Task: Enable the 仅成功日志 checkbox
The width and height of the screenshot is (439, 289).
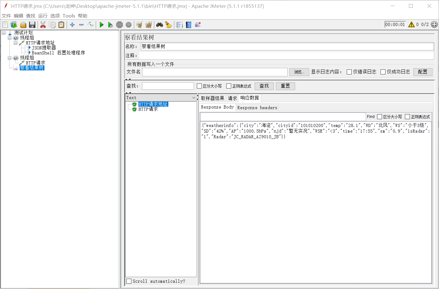Action: click(x=383, y=72)
